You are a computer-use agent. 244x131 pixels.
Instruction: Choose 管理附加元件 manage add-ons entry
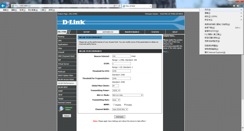click(x=221, y=31)
